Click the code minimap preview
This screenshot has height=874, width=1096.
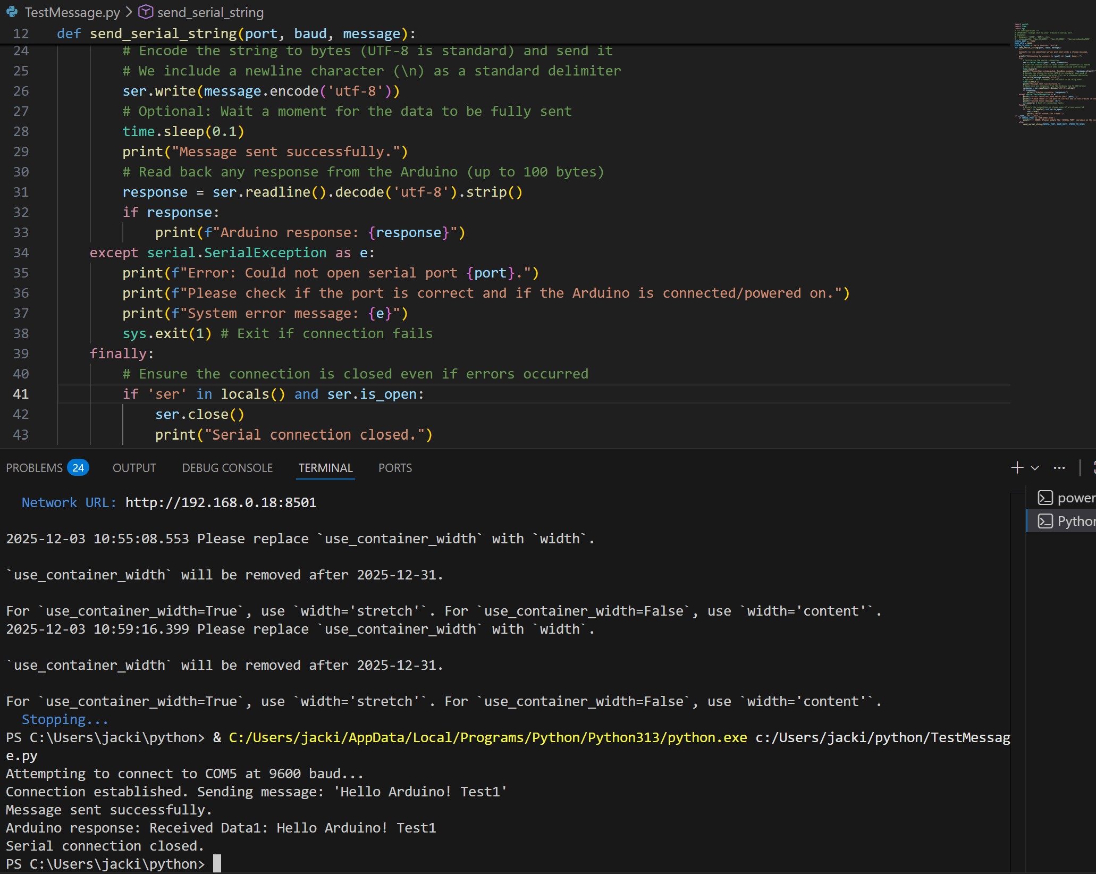pos(1052,74)
